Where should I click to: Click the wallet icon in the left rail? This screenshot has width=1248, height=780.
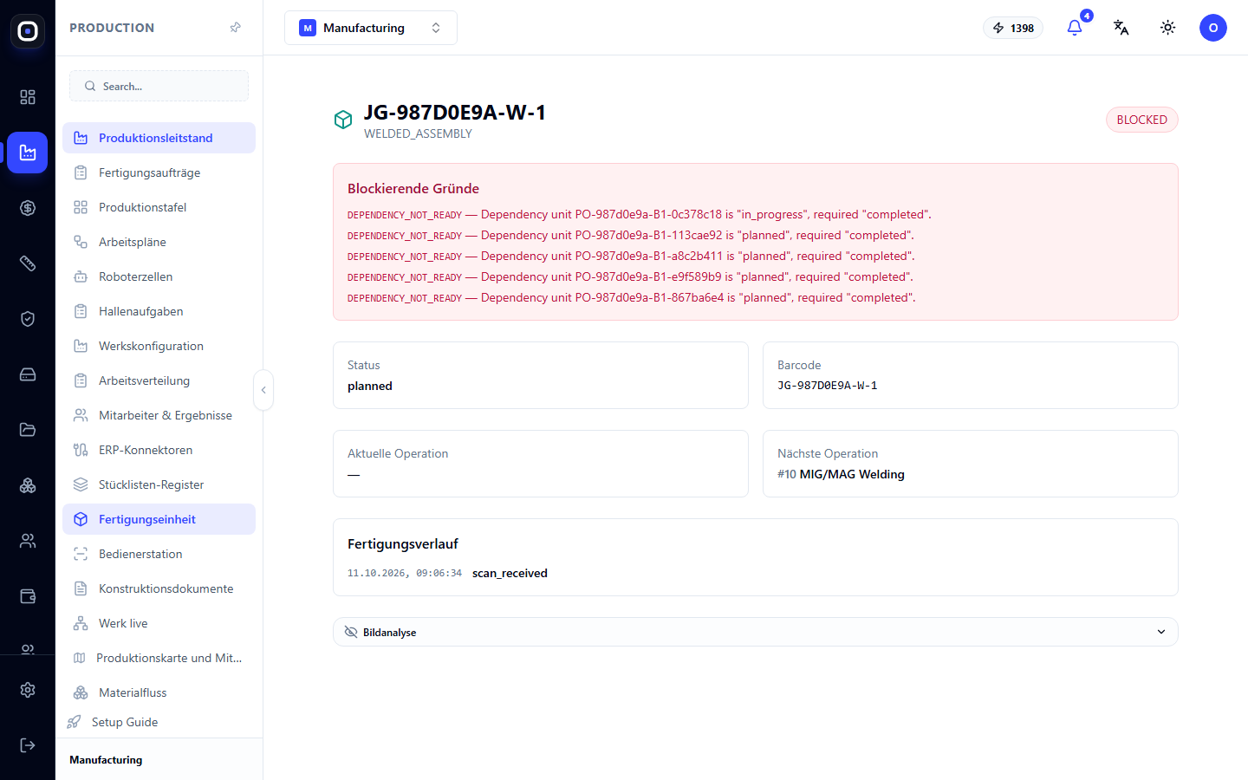point(28,596)
